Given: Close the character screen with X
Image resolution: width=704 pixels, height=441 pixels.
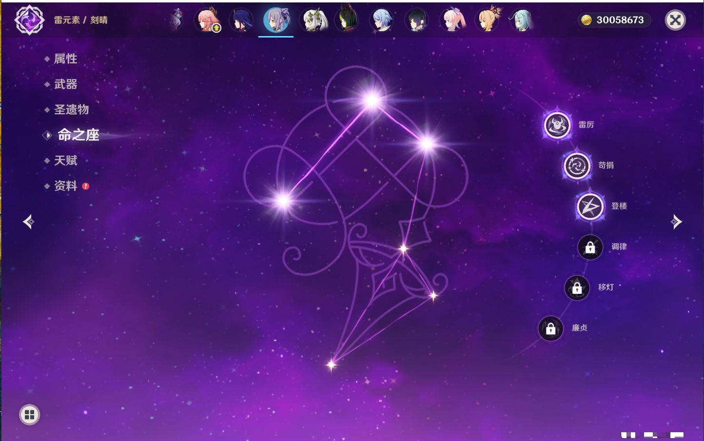Looking at the screenshot, I should pos(675,20).
